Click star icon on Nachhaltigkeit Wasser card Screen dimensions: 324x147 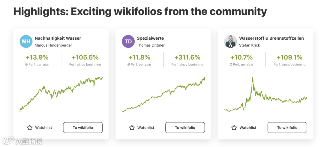(30, 128)
